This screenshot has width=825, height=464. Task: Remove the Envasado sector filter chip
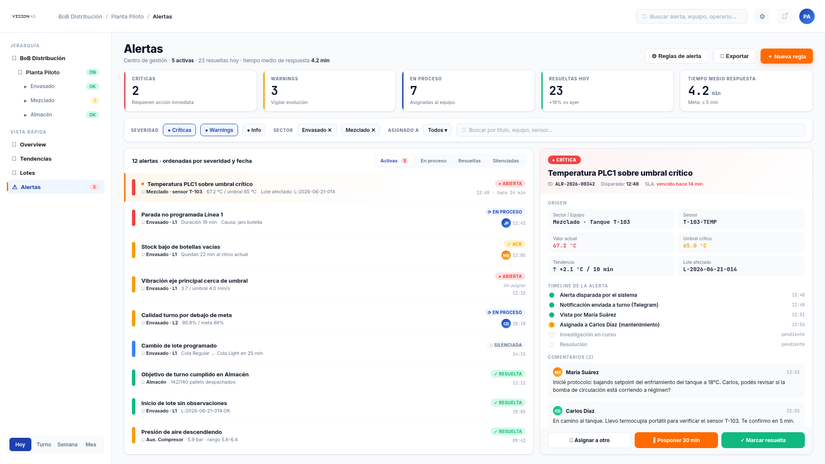coord(330,130)
